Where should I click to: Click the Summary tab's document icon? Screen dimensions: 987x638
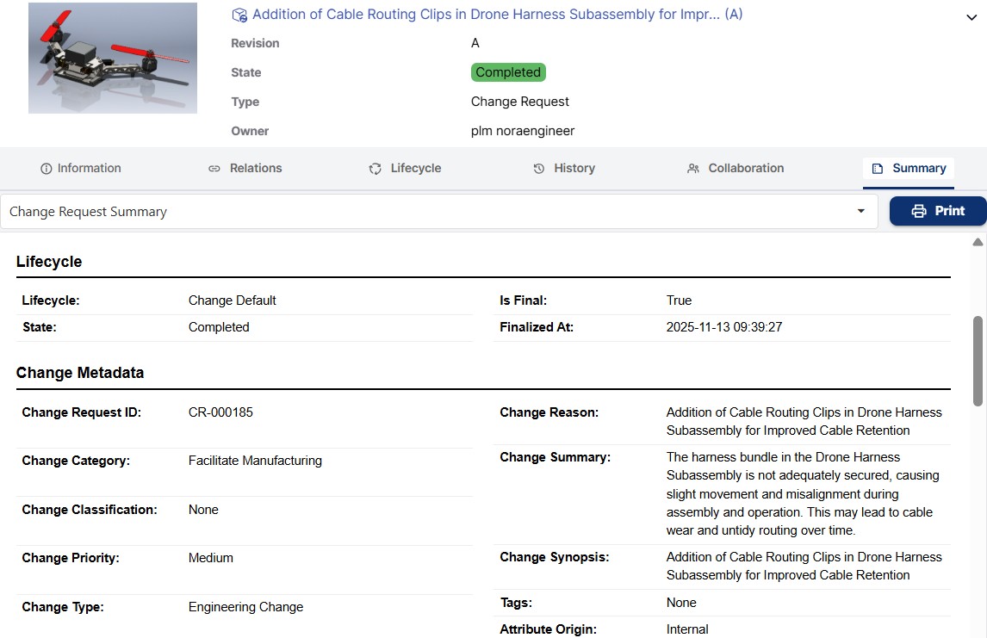tap(878, 169)
